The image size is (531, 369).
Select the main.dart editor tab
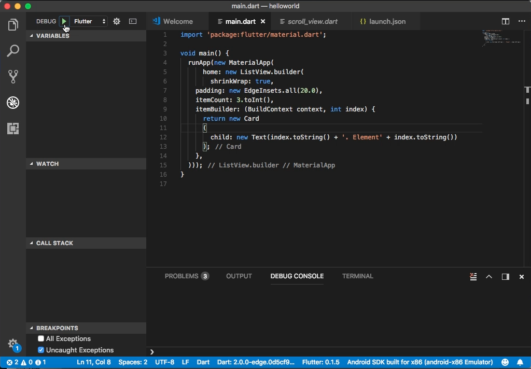pos(240,21)
